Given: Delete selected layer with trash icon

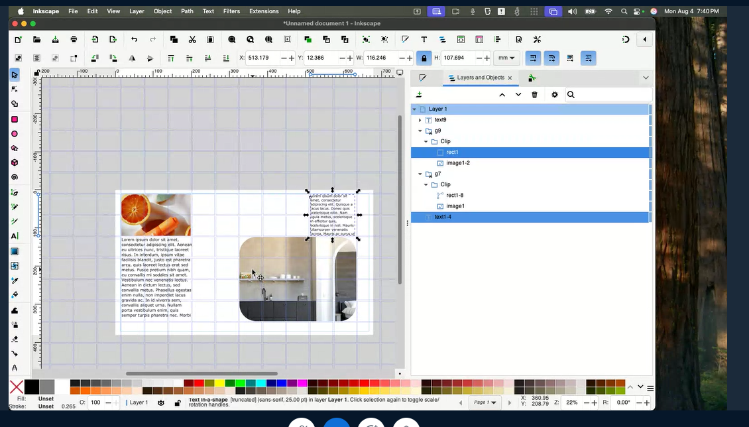Looking at the screenshot, I should click(x=534, y=95).
